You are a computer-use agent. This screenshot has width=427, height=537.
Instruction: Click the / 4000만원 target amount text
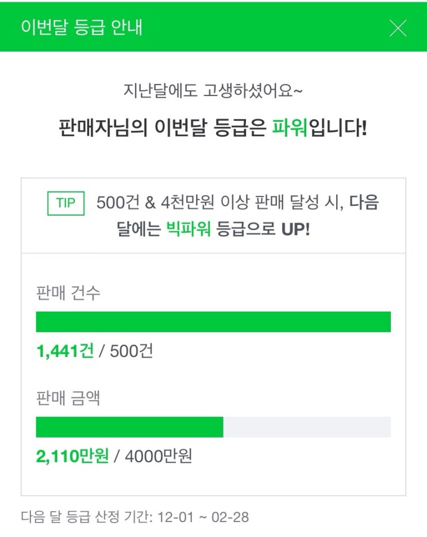pyautogui.click(x=153, y=457)
